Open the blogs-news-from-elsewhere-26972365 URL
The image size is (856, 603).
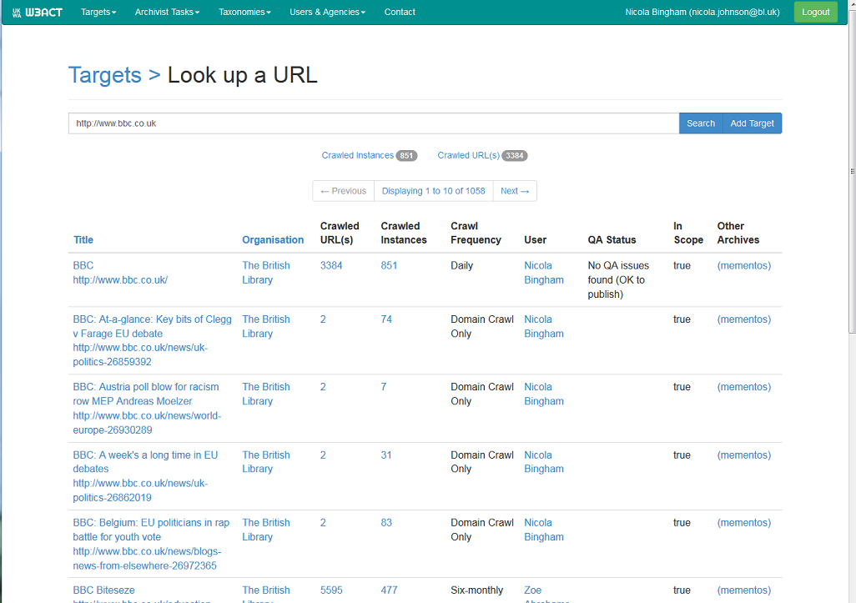click(147, 559)
